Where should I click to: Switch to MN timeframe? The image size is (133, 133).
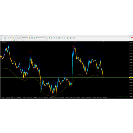[x=46, y=40]
